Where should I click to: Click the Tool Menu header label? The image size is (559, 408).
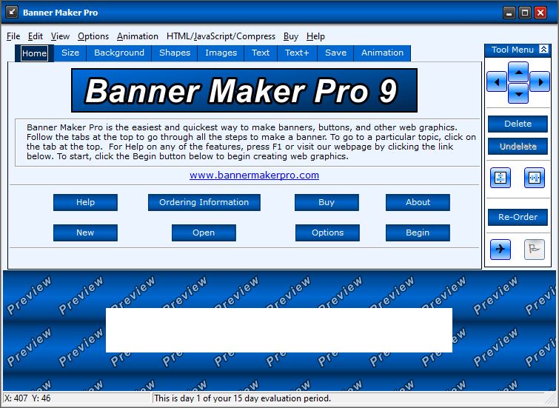pyautogui.click(x=512, y=50)
